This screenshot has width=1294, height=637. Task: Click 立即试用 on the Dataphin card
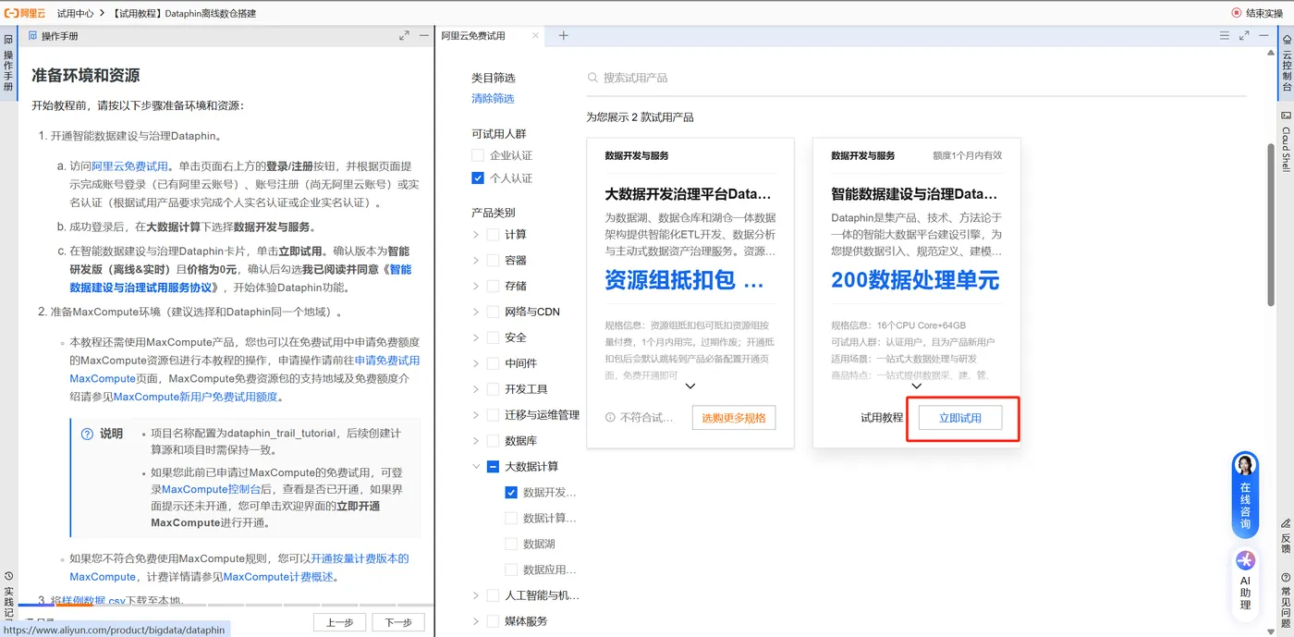(960, 418)
